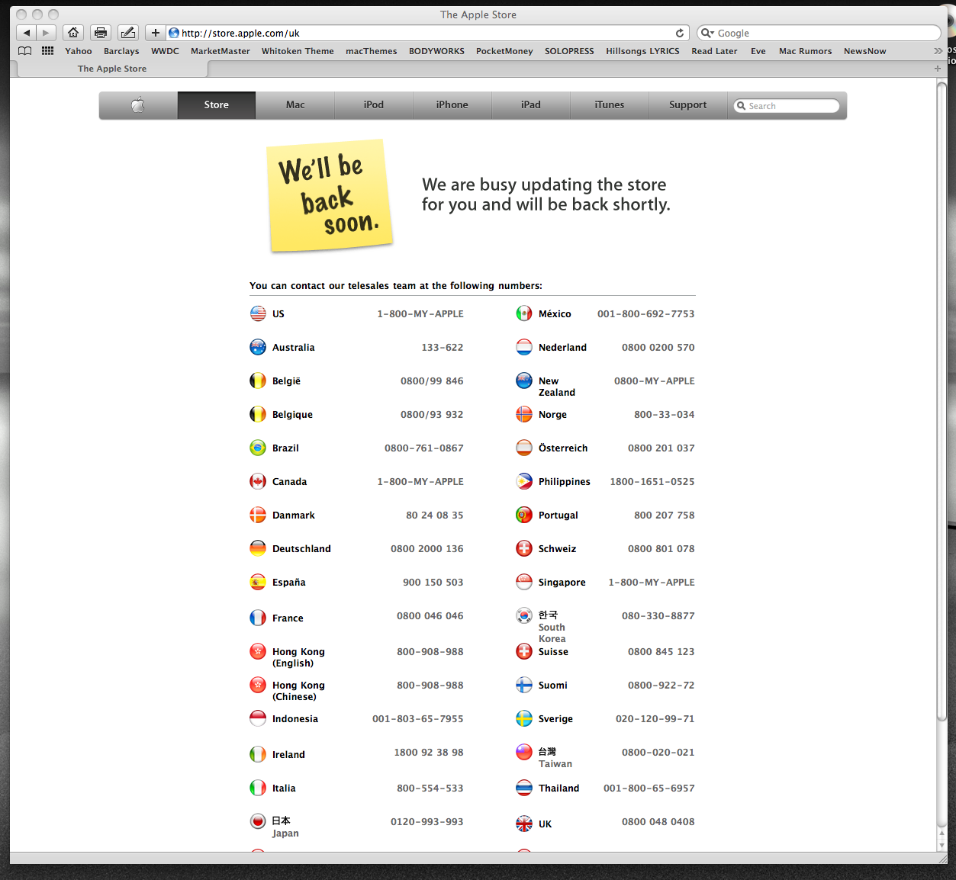This screenshot has height=880, width=956.
Task: Open the Yahoo bookmark
Action: [79, 51]
